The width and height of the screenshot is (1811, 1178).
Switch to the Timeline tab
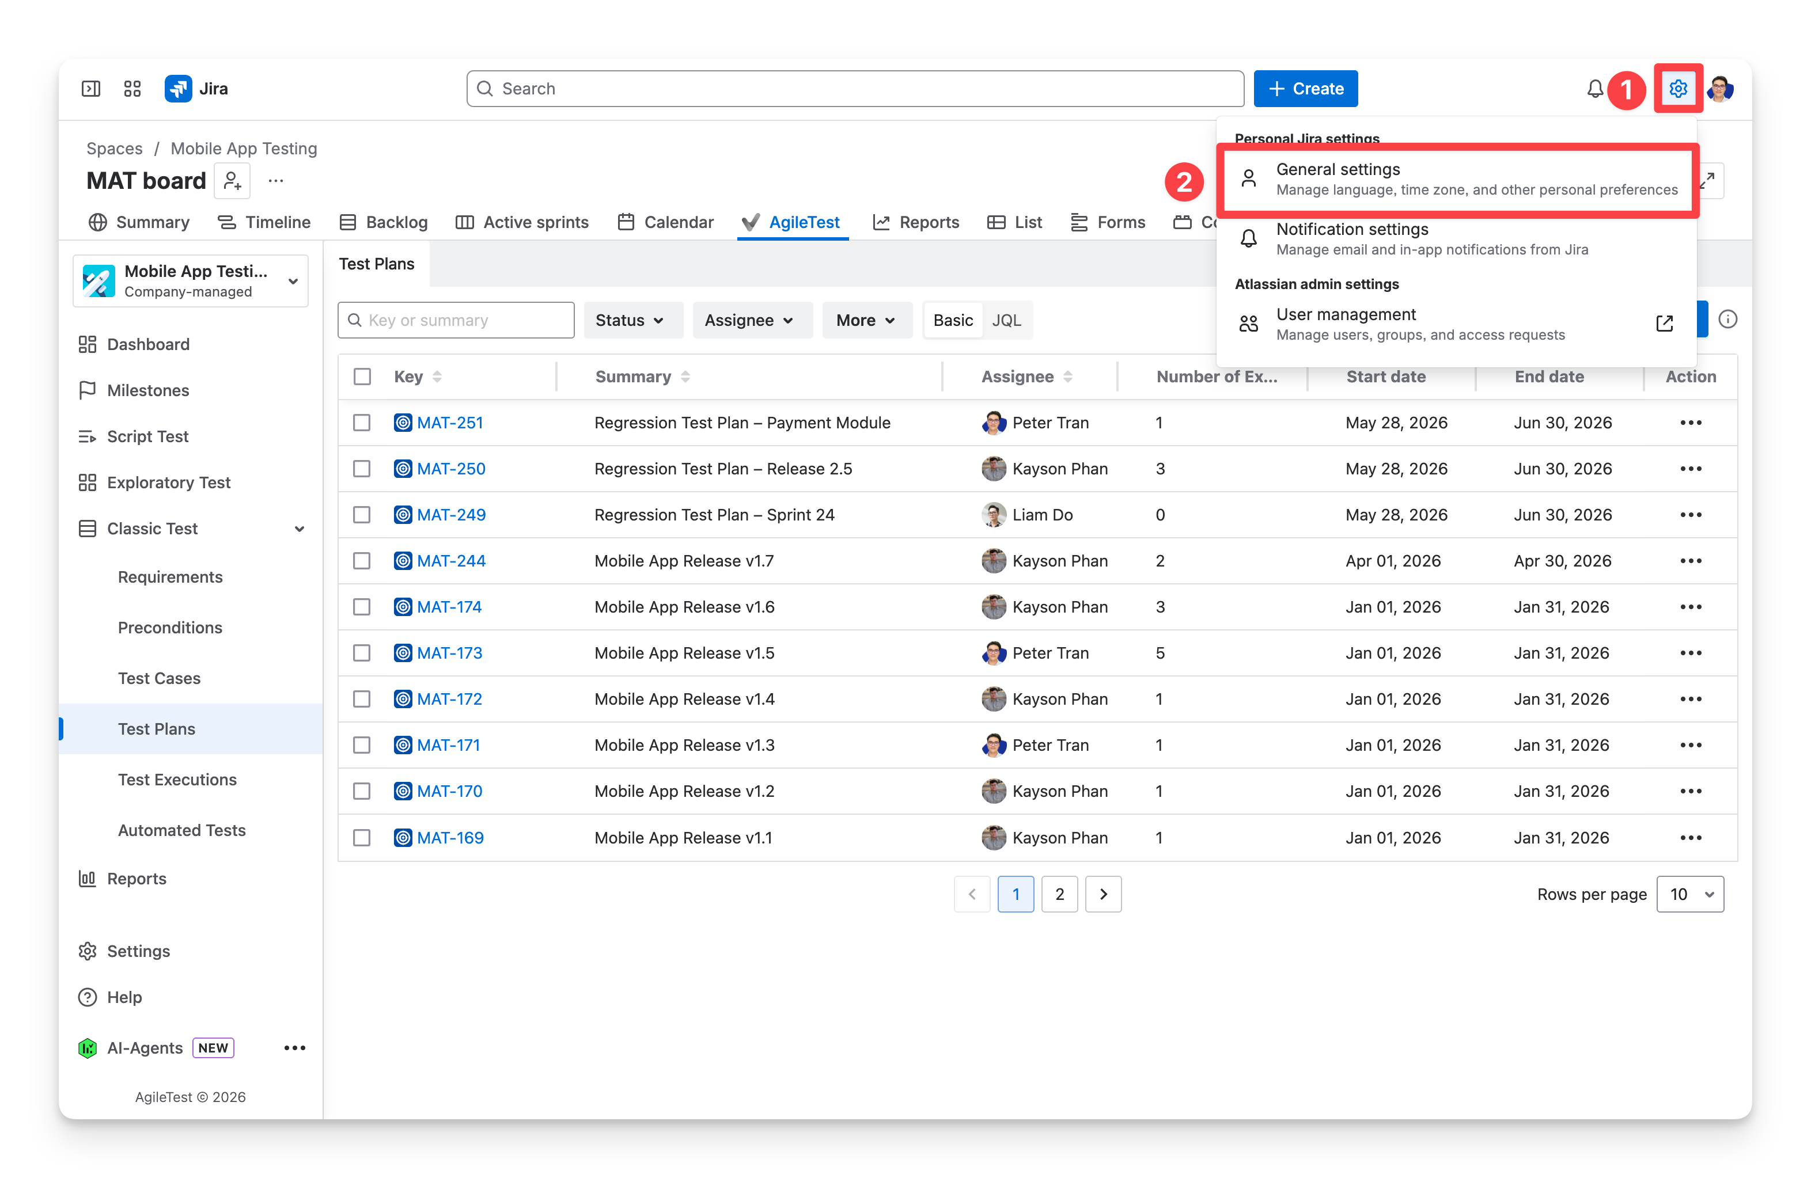coord(265,222)
